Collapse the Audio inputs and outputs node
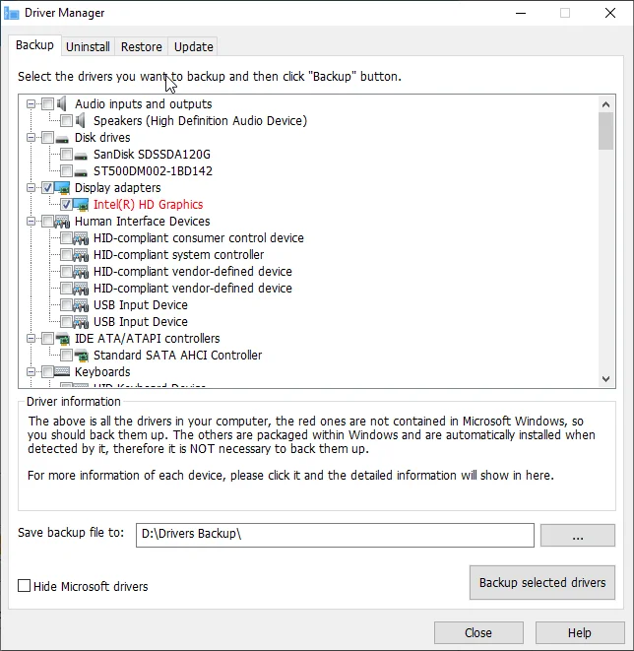Screen dimensions: 634x651 click(32, 103)
